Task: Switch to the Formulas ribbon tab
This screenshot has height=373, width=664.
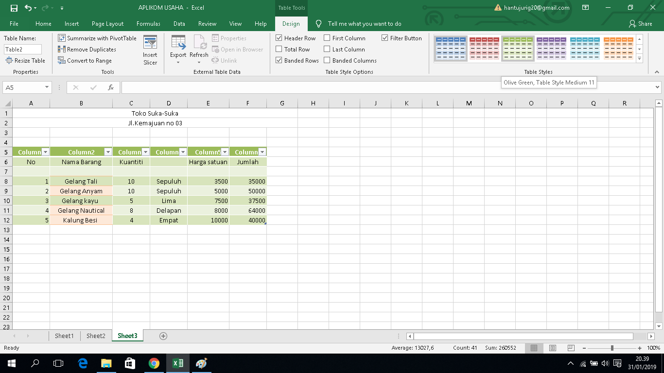Action: 148,23
